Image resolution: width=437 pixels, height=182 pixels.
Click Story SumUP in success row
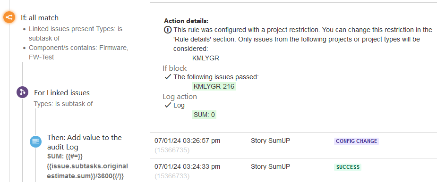(x=270, y=167)
